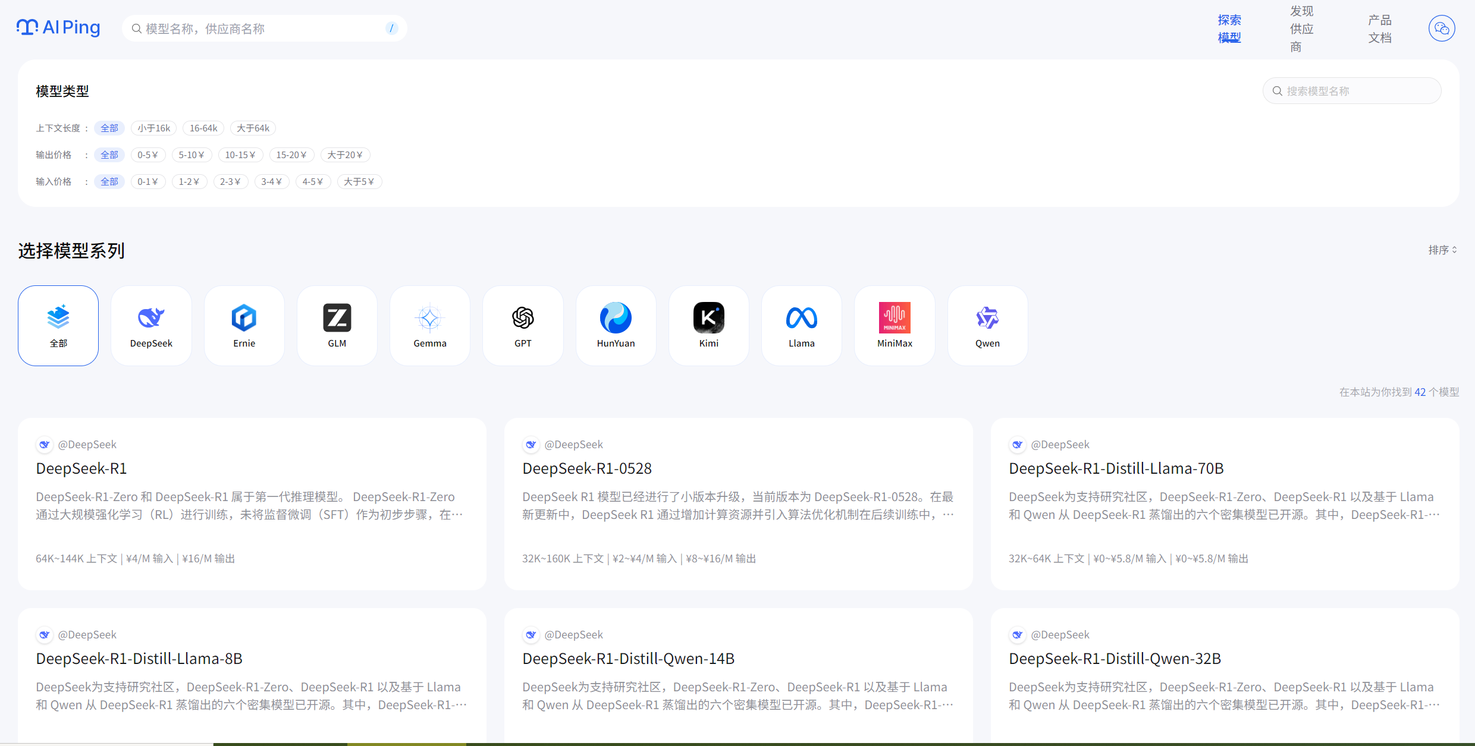The width and height of the screenshot is (1475, 746).
Task: Click DeepSeek avatar on DeepSeek-R1 card
Action: click(45, 445)
